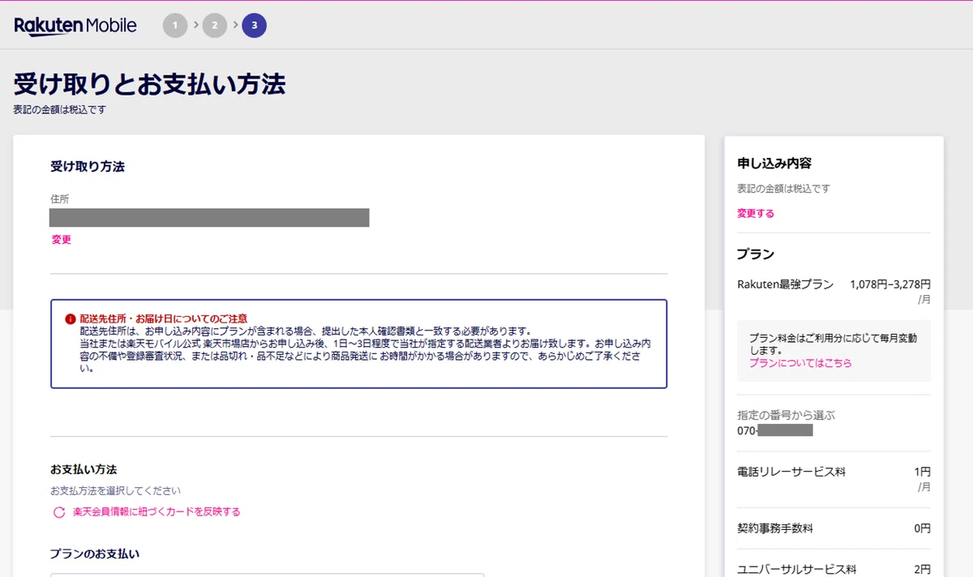This screenshot has width=973, height=577.
Task: Click the Rakuten Mobile logo
Action: (x=75, y=26)
